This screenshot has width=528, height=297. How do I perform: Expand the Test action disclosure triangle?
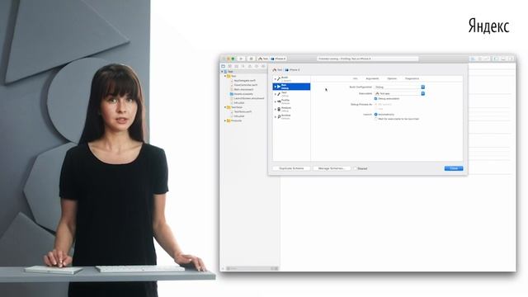[x=275, y=94]
